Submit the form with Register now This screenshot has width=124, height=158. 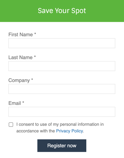tap(62, 146)
